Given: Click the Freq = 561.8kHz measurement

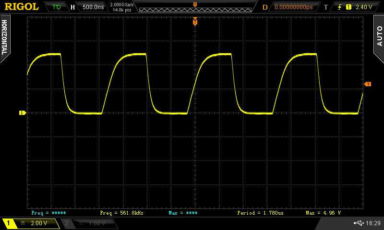Looking at the screenshot, I should pyautogui.click(x=121, y=212).
